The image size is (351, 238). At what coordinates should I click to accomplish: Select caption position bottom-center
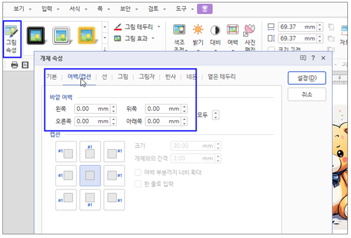point(90,200)
